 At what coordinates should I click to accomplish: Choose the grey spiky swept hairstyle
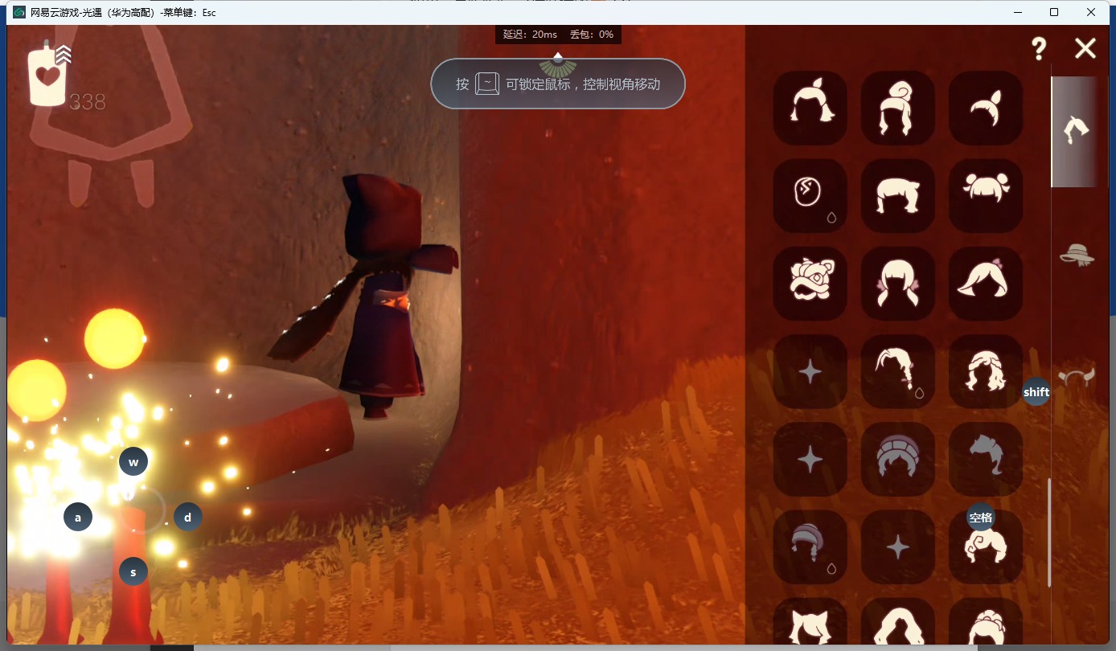(x=986, y=459)
